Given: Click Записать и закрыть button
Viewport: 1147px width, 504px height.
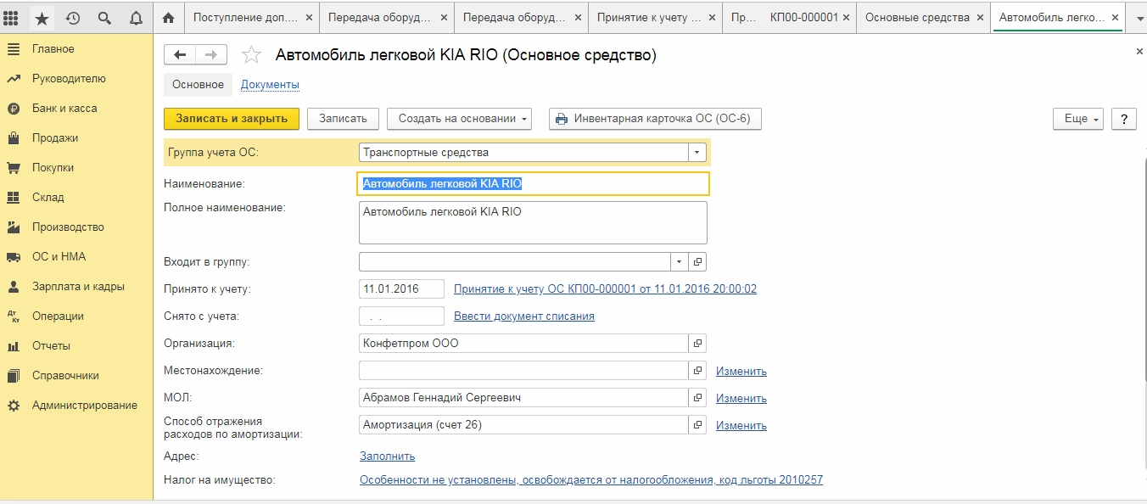Looking at the screenshot, I should pyautogui.click(x=231, y=119).
